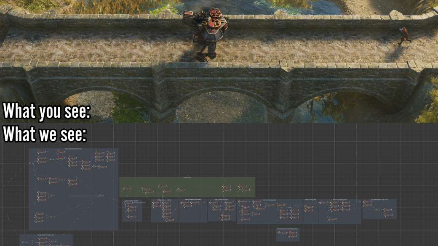Click the small node group below green box's left end
The image size is (438, 246).
click(x=132, y=211)
